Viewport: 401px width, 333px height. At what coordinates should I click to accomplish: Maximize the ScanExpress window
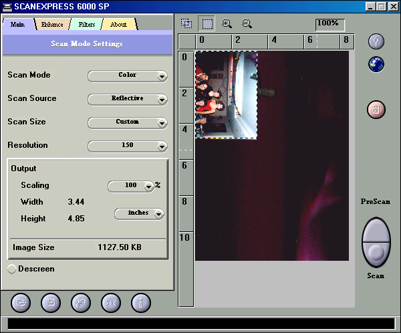pyautogui.click(x=382, y=7)
